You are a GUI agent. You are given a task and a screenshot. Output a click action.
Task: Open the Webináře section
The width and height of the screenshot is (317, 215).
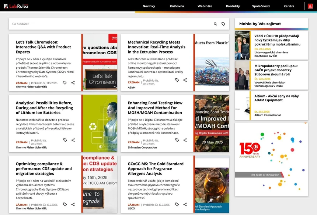205,6
